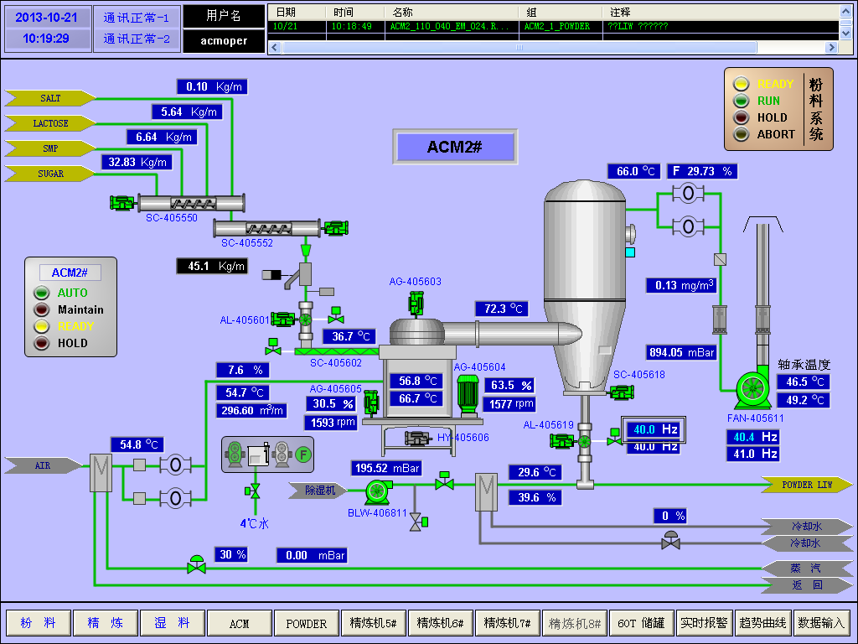This screenshot has height=644, width=858.
Task: Select airlock motor AL-405619
Action: [562, 441]
